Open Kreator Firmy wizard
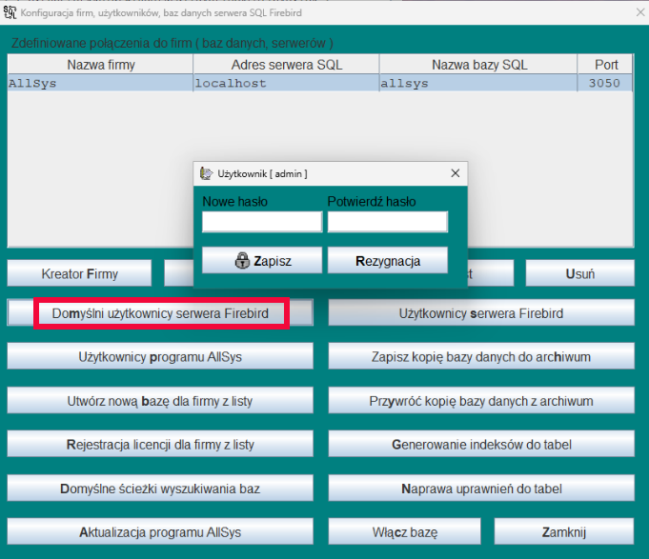649x559 pixels. coord(79,273)
